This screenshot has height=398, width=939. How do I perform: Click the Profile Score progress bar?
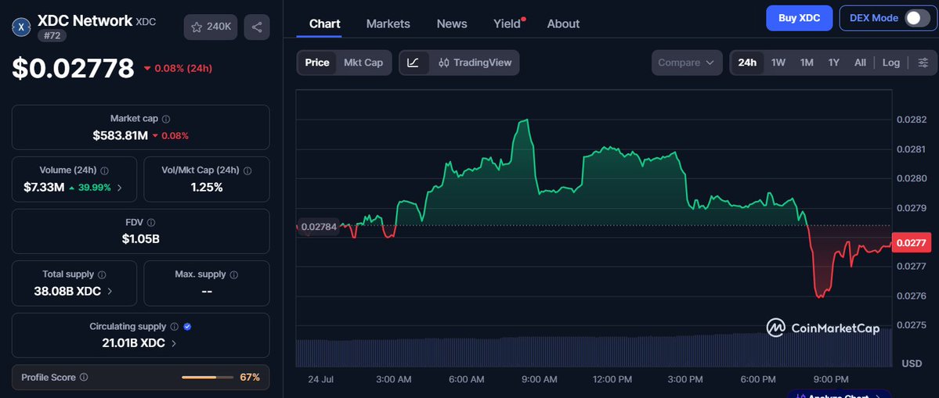point(208,377)
